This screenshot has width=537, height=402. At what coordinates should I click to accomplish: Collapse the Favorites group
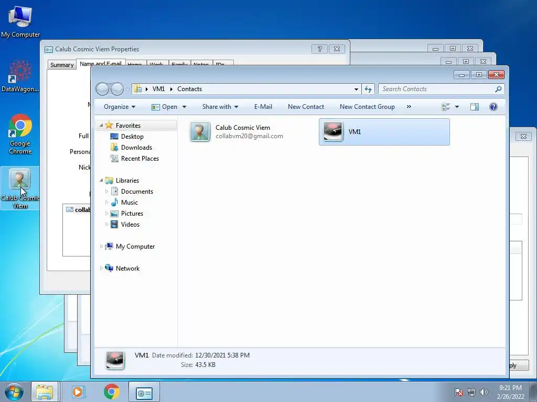click(101, 126)
